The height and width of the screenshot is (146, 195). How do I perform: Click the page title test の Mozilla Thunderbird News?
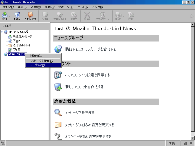click(x=95, y=28)
